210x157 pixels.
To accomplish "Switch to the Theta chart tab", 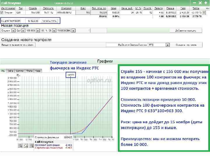I will coord(29,71).
